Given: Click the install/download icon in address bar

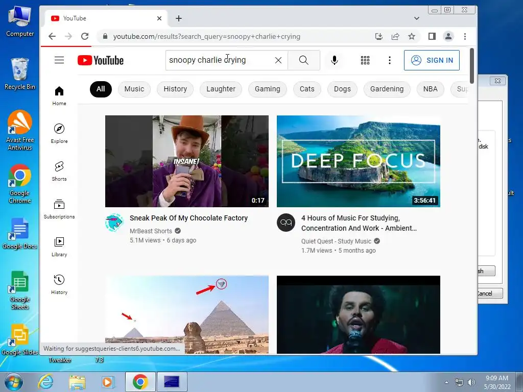Looking at the screenshot, I should (x=378, y=36).
